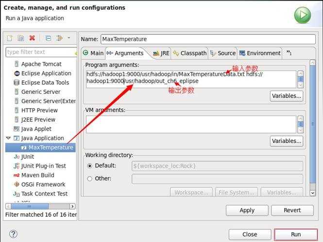Switch to the Classpath tab
The height and width of the screenshot is (242, 323).
pos(190,53)
